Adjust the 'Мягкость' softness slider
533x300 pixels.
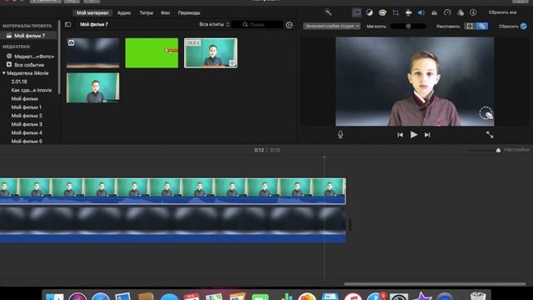(408, 26)
